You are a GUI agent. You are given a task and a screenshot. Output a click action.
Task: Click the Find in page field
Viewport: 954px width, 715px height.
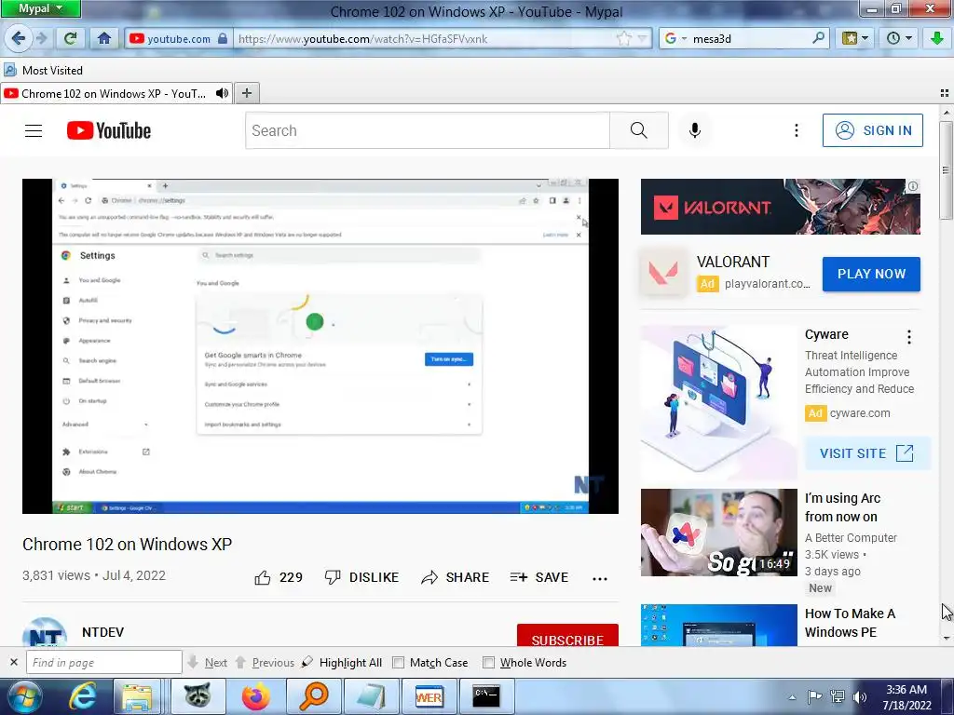[x=104, y=662]
